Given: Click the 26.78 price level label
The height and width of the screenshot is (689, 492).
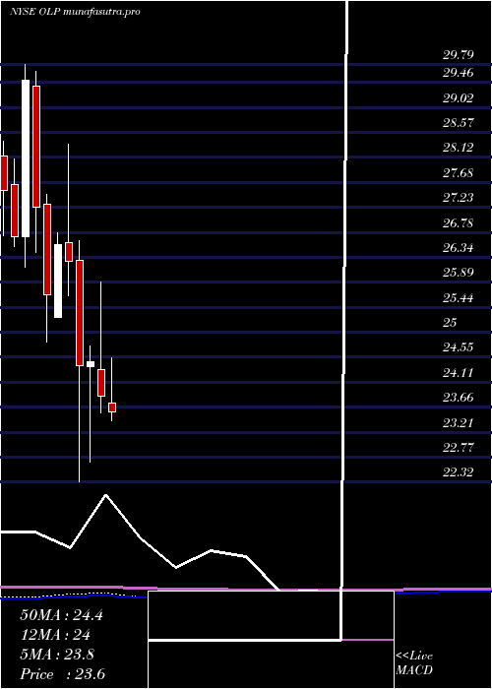Looking at the screenshot, I should (x=459, y=222).
